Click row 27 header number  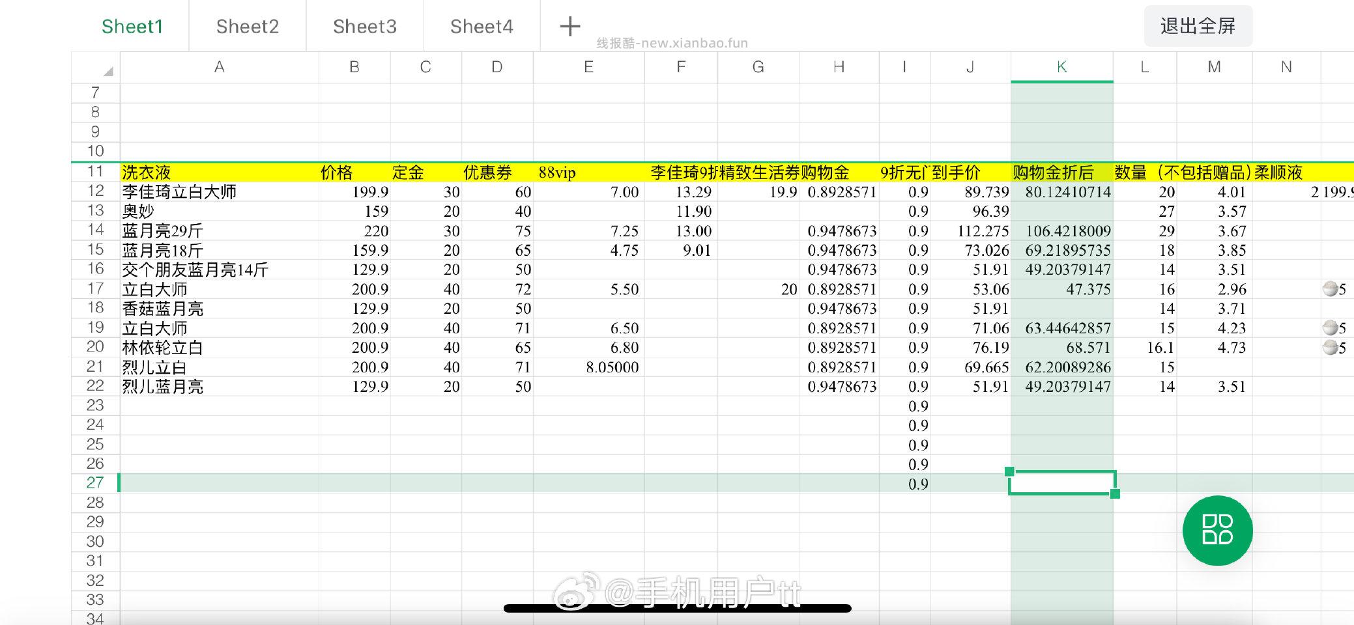tap(95, 483)
